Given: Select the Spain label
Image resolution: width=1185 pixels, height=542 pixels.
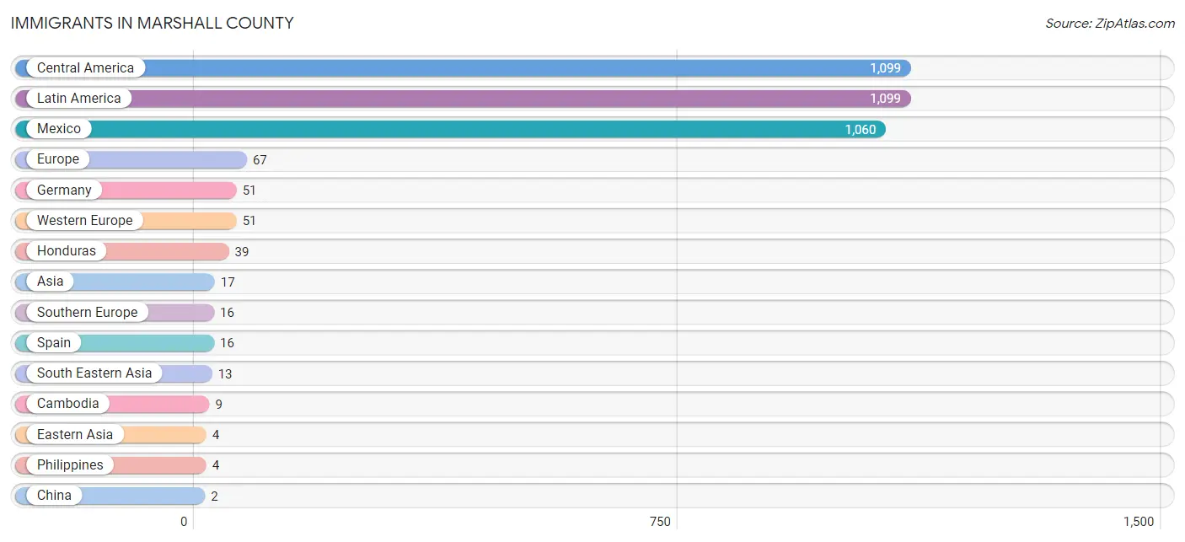Looking at the screenshot, I should click(54, 342).
